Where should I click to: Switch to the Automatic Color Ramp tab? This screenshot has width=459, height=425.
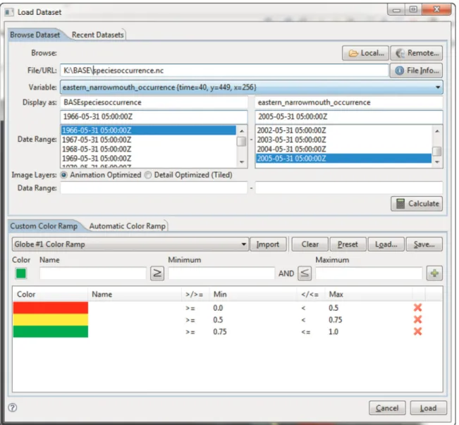pyautogui.click(x=128, y=226)
